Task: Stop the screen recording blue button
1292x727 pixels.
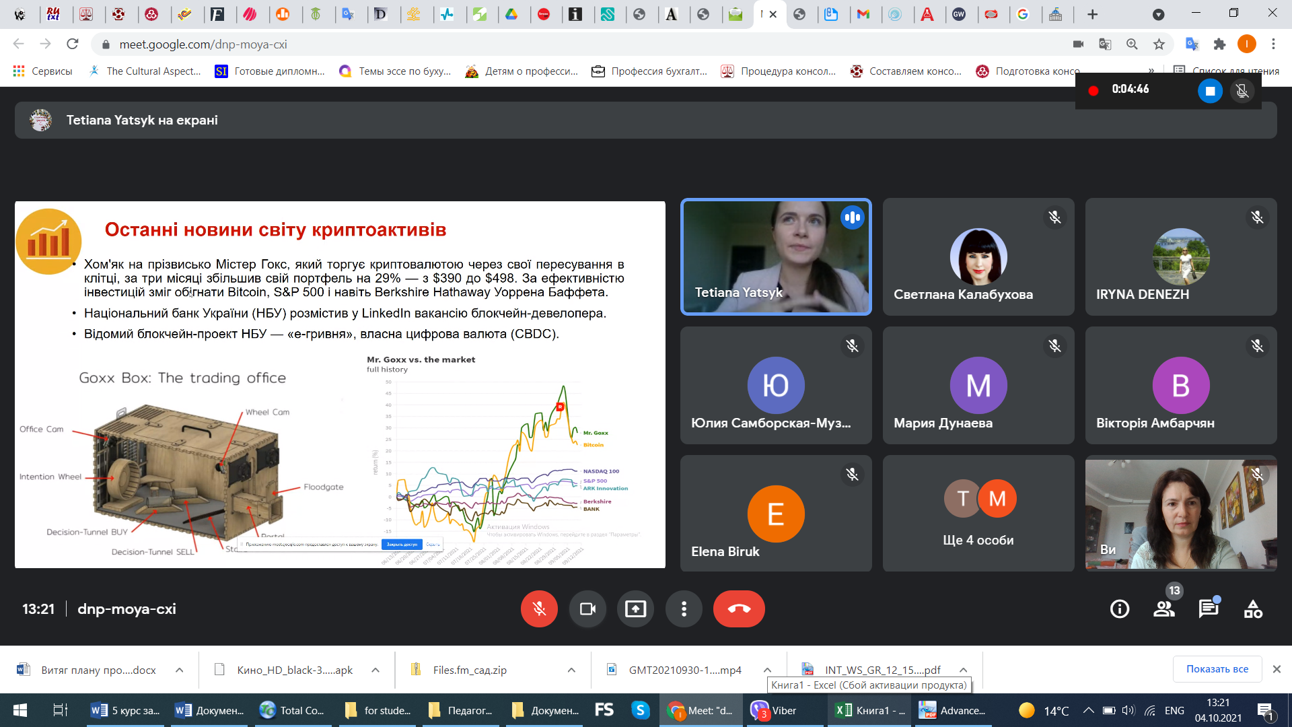Action: tap(1210, 91)
